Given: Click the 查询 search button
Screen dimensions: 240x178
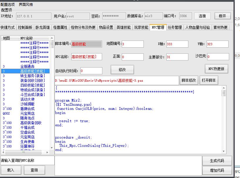Looking at the screenshot, I should [x=34, y=170].
